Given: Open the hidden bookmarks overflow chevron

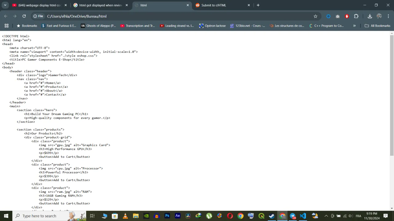Looking at the screenshot, I should click(x=354, y=26).
